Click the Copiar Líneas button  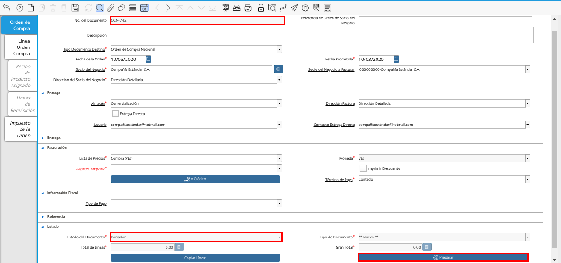pos(195,258)
